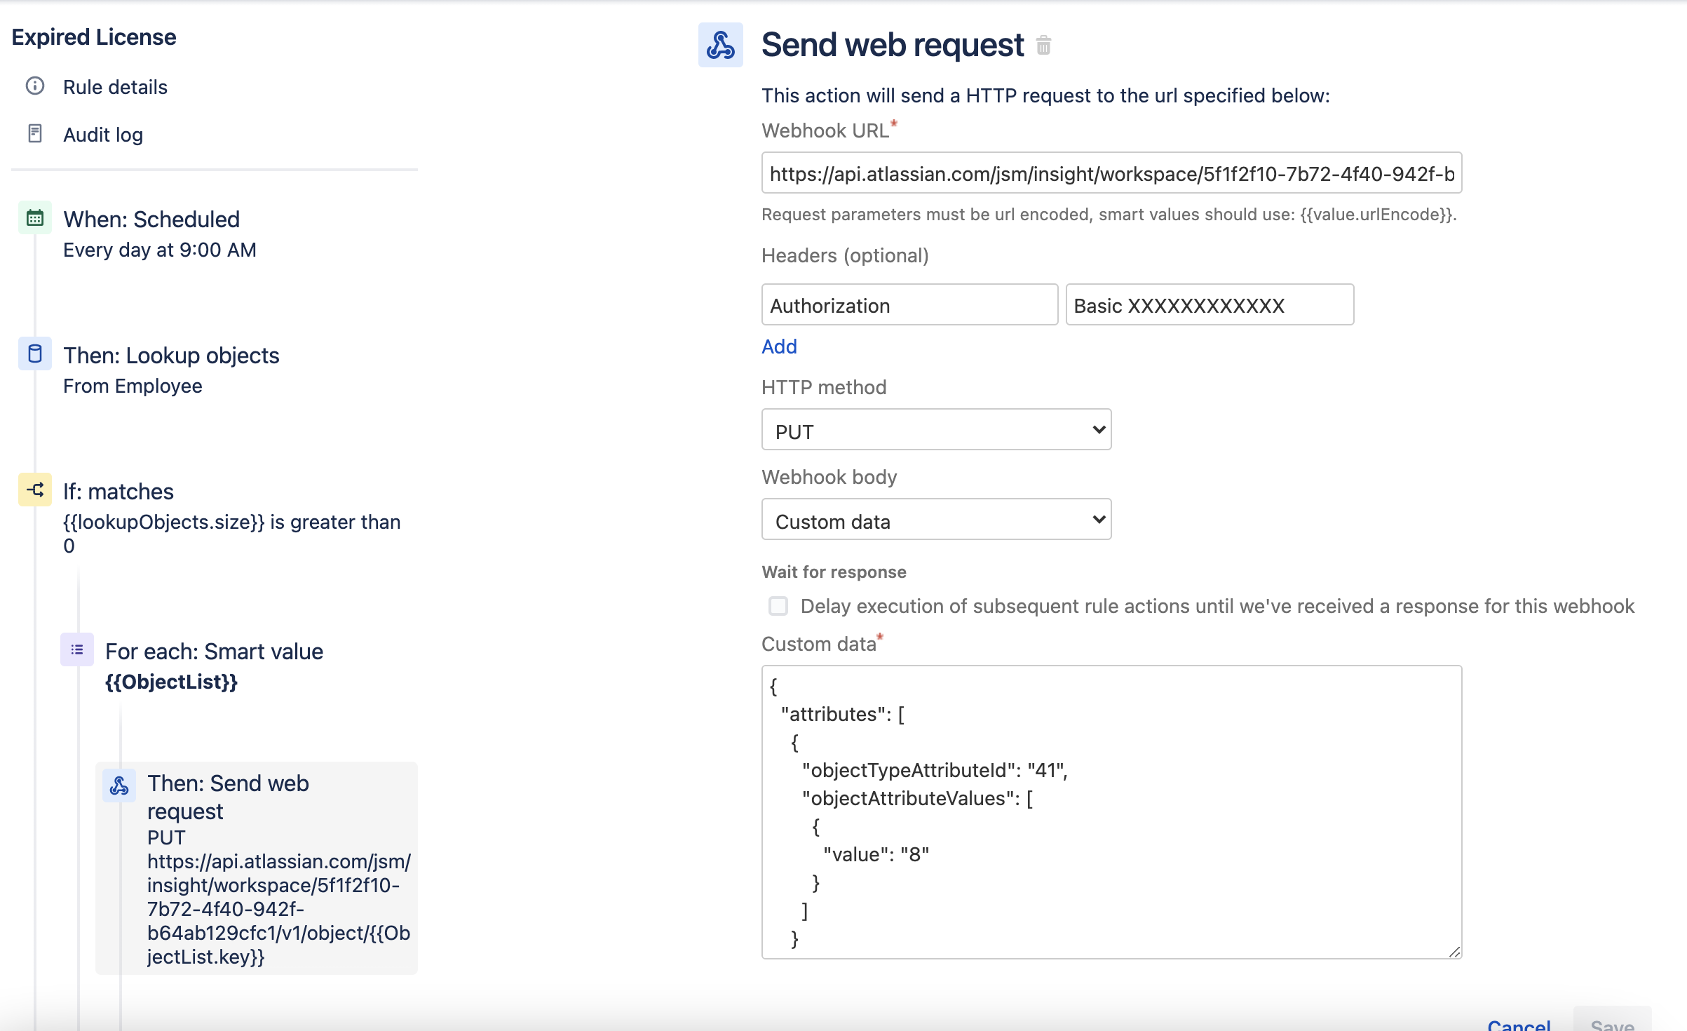Click into the Webhook URL field

1111,173
